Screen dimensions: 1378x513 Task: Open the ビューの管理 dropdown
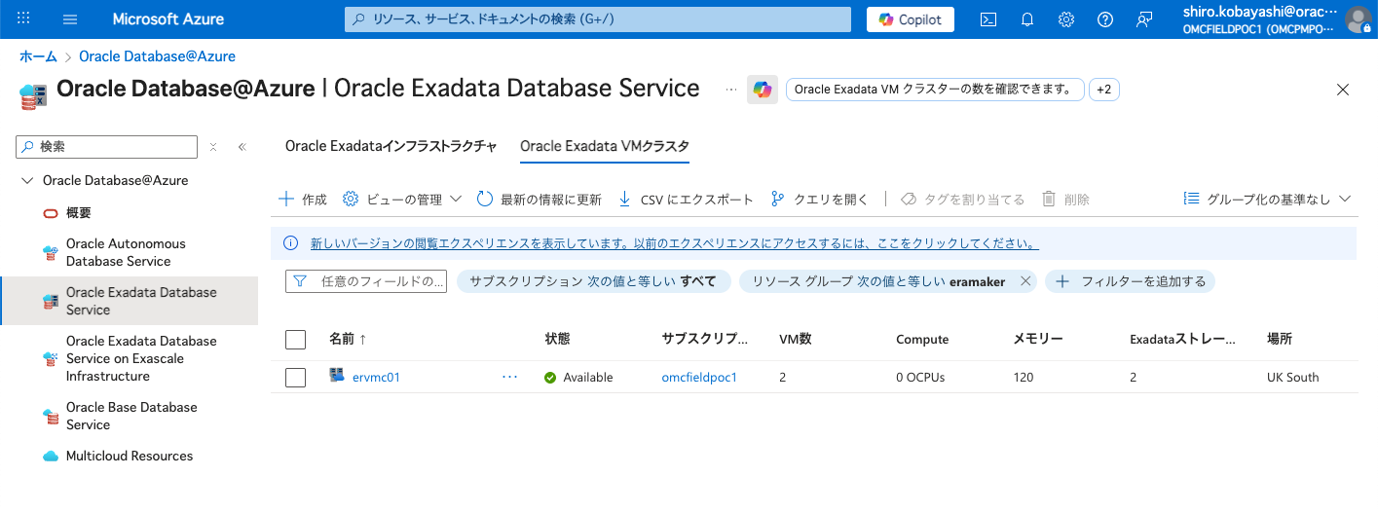(x=402, y=199)
